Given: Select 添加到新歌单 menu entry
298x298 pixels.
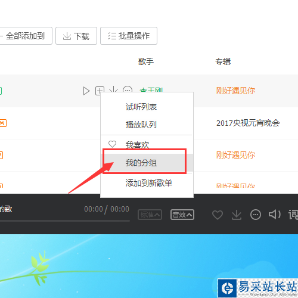Looking at the screenshot, I should (148, 183).
